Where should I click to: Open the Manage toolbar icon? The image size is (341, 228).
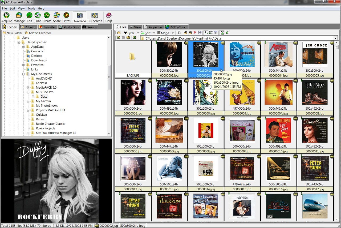click(19, 17)
